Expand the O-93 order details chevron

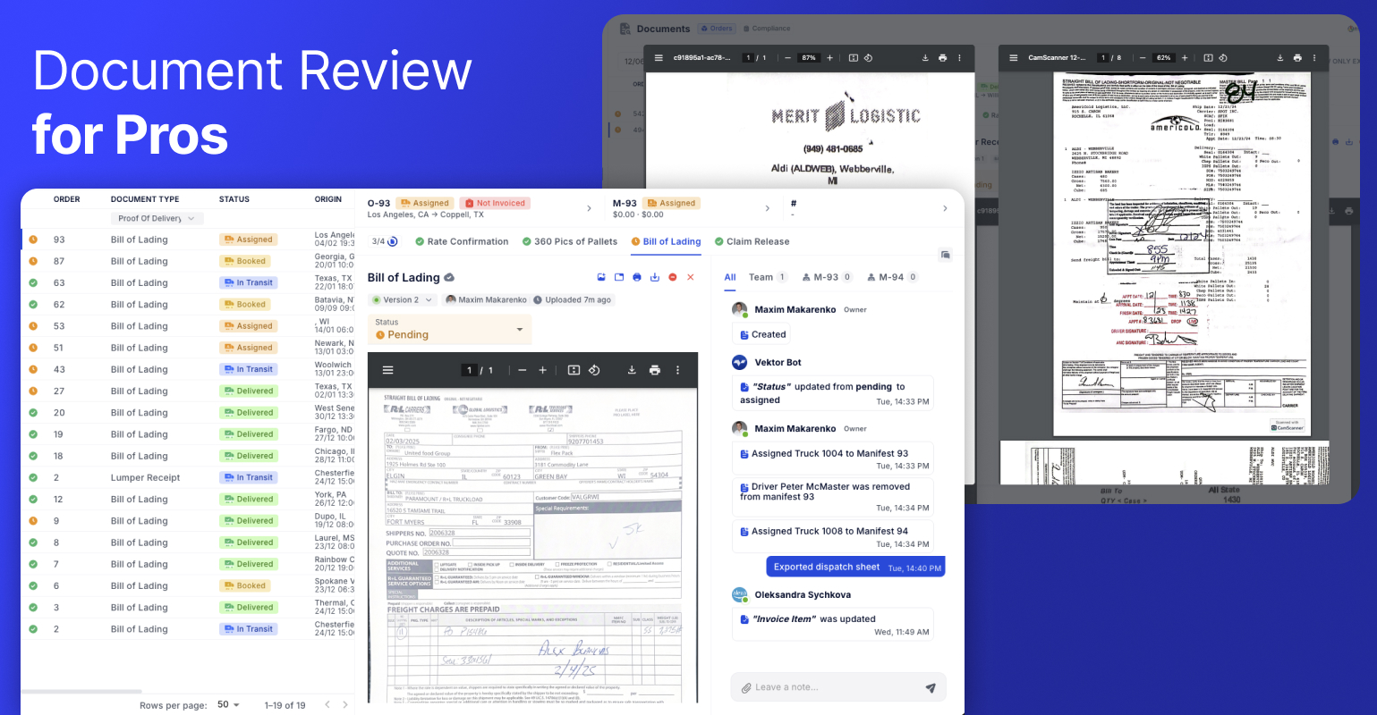tap(589, 208)
